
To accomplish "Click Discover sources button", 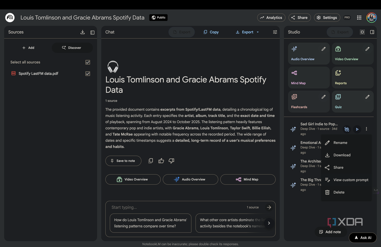I will pyautogui.click(x=72, y=48).
